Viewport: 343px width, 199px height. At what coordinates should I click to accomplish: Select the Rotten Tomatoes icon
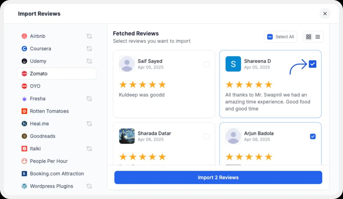point(24,111)
